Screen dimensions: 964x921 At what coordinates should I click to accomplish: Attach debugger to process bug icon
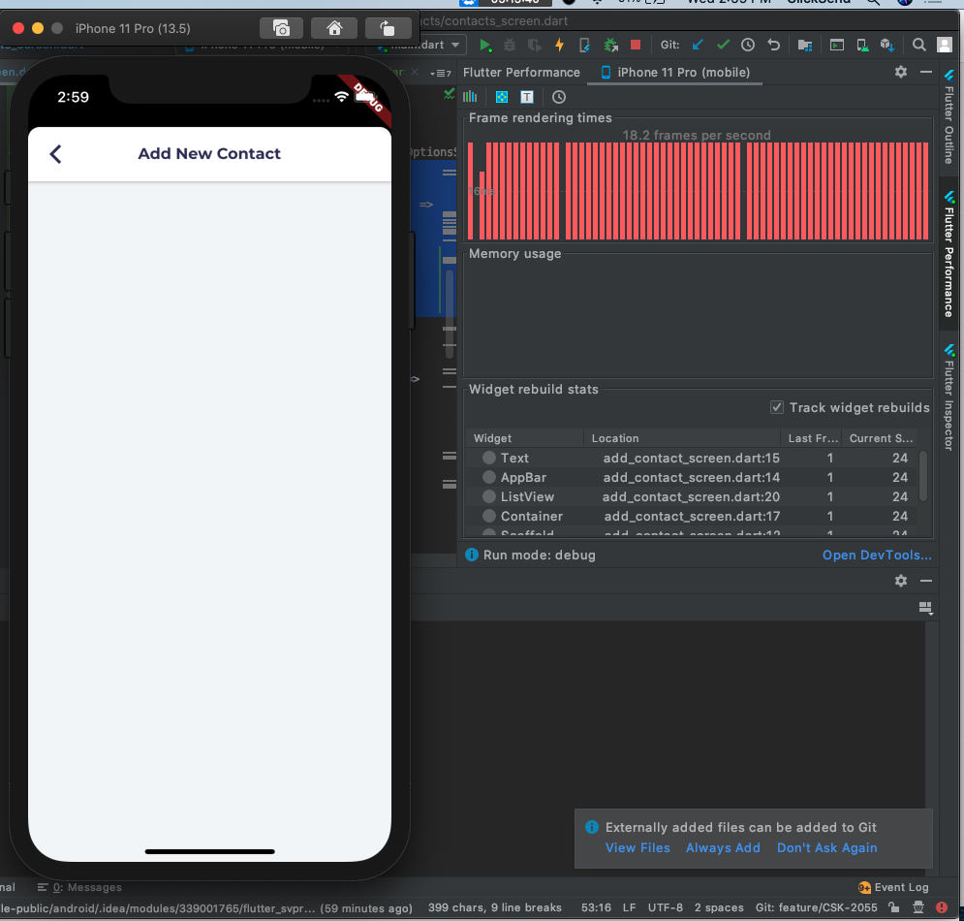610,45
